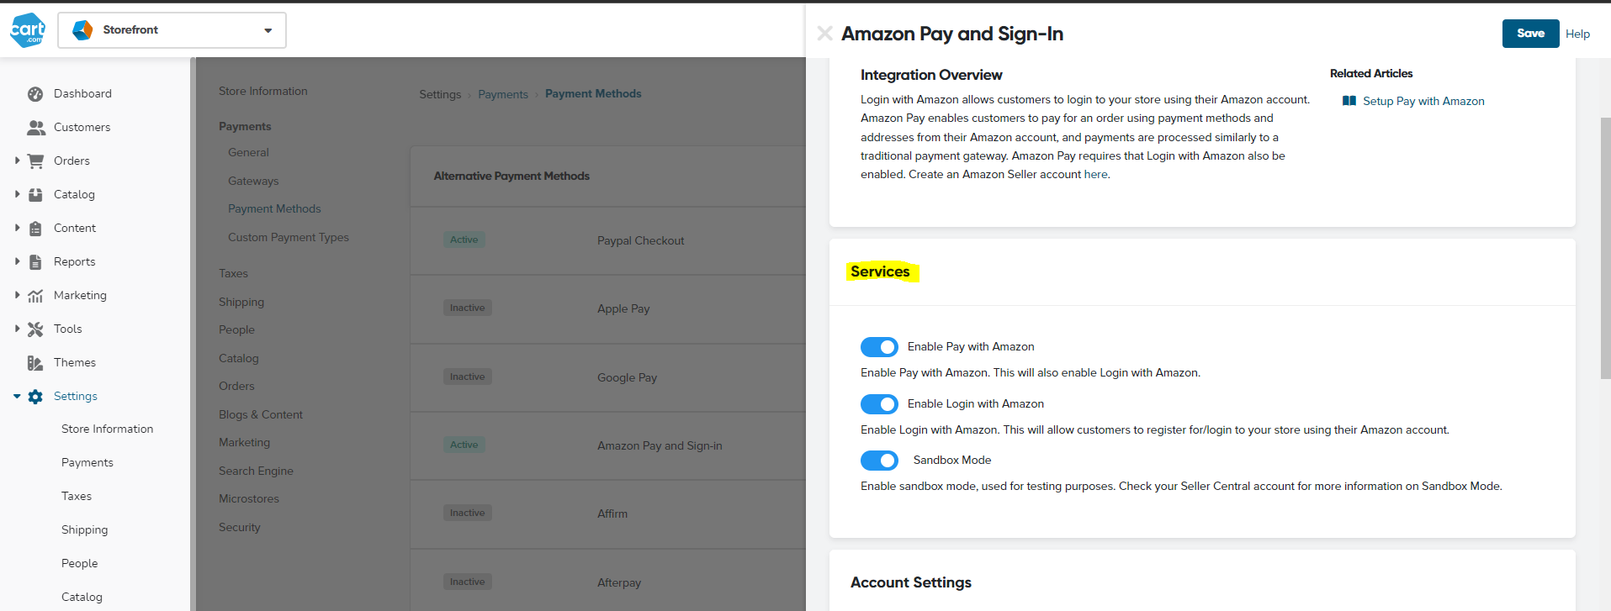Screen dimensions: 1611x611
Task: Toggle Enable Login with Amazon switch
Action: [879, 404]
